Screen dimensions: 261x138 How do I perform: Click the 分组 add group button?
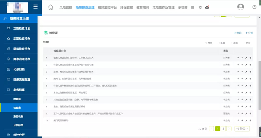click(249, 33)
